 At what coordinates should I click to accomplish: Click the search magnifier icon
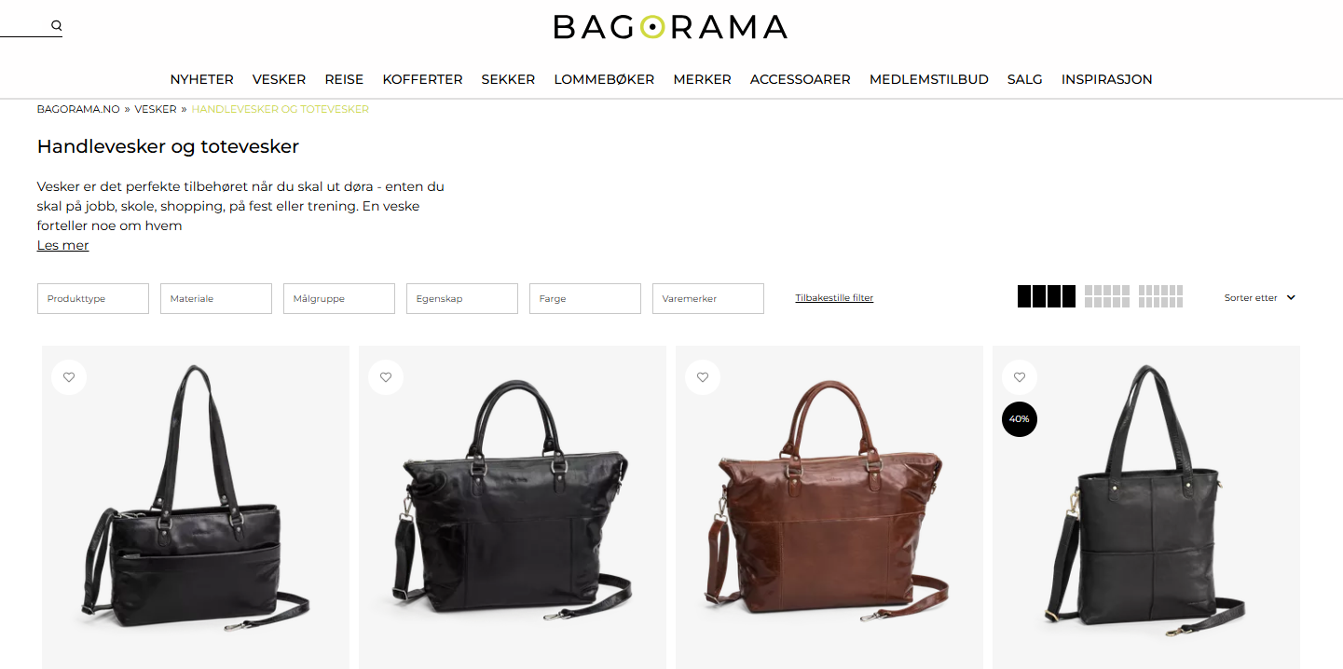click(57, 26)
